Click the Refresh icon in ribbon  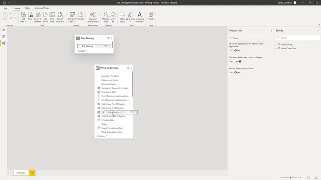pyautogui.click(x=81, y=16)
